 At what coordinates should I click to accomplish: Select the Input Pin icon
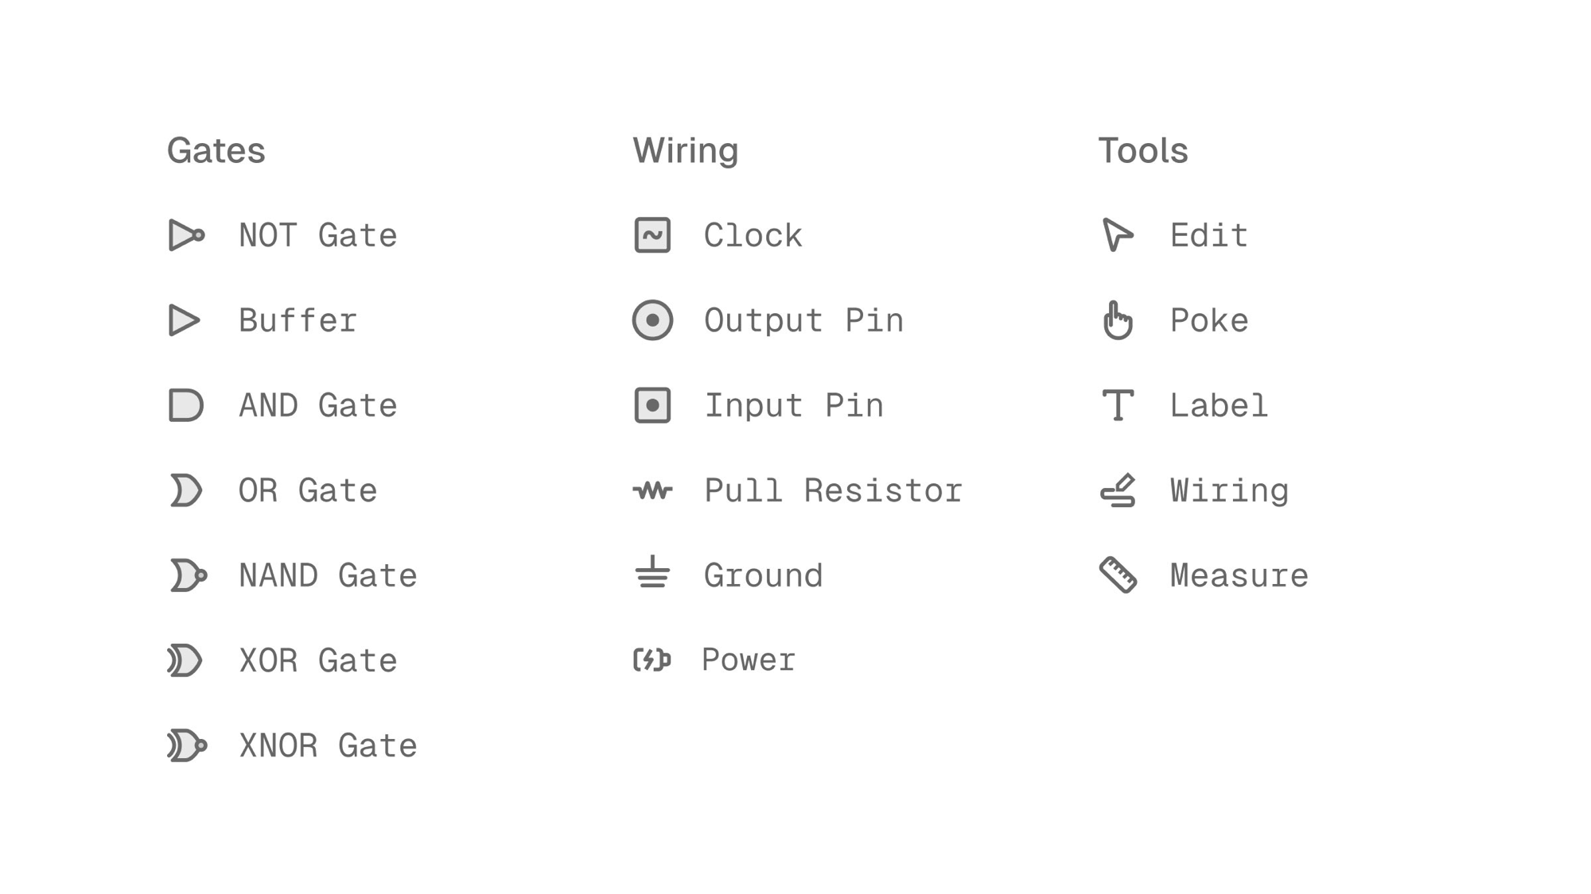coord(652,405)
